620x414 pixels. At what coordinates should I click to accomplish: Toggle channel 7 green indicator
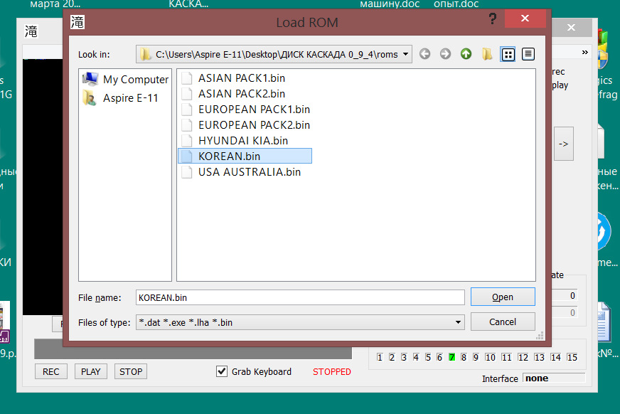452,358
